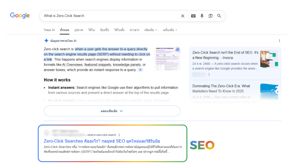
Task: Select the ข่าวสาร news tab
Action: pos(134,30)
